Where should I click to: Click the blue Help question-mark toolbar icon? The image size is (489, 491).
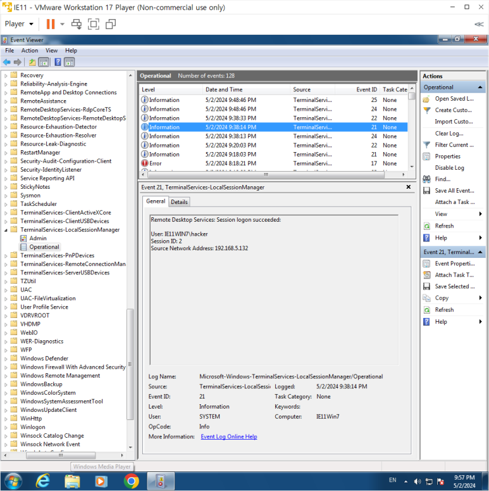(x=58, y=62)
